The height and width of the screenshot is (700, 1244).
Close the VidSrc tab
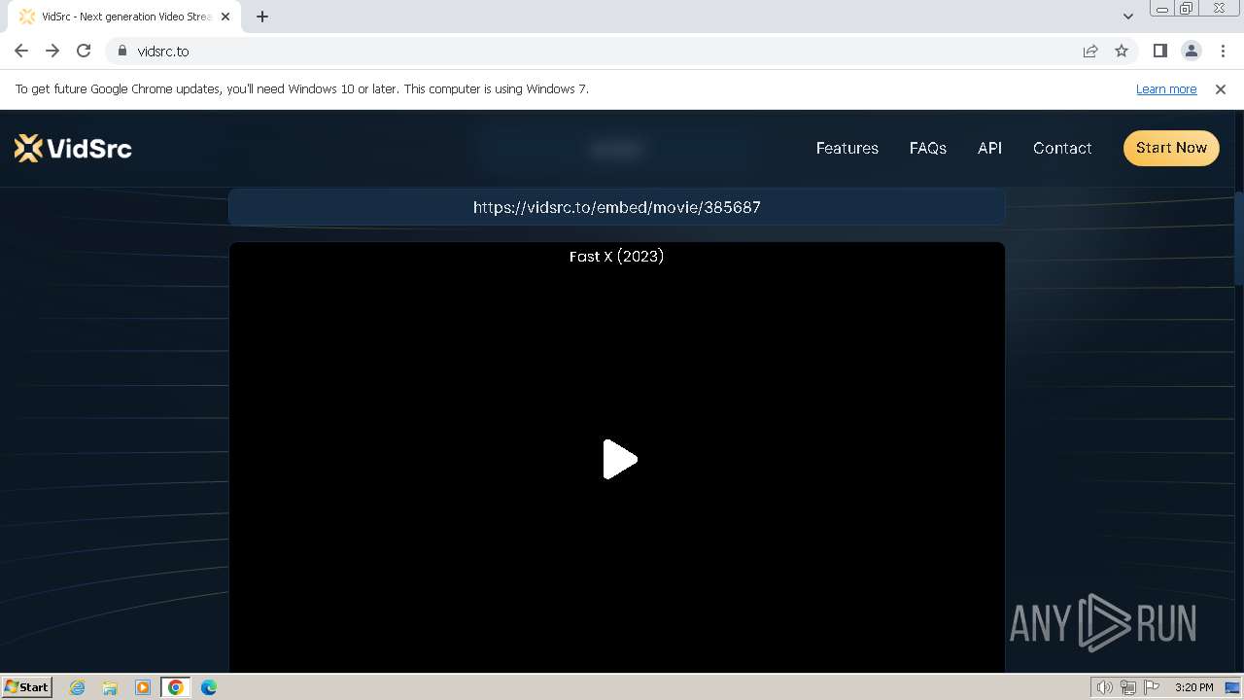(x=225, y=17)
